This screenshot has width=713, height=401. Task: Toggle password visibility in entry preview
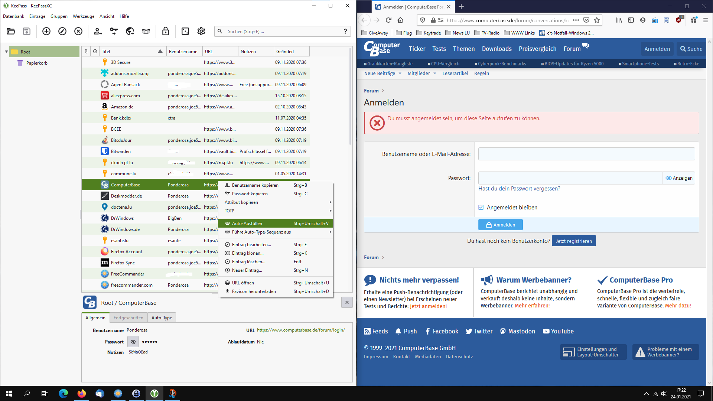[x=133, y=342]
